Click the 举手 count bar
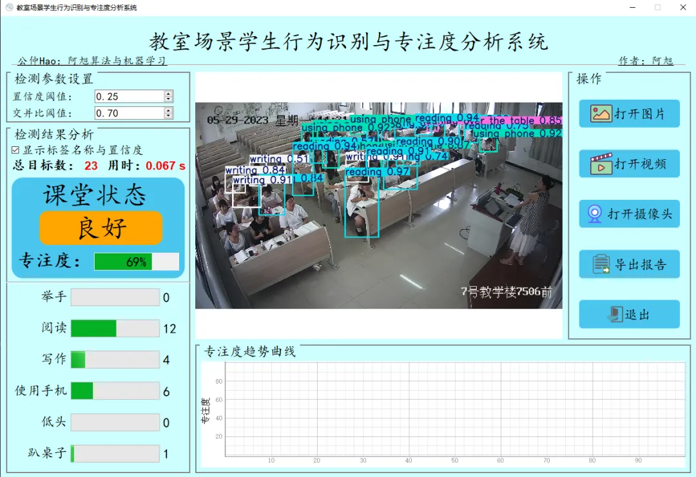This screenshot has height=477, width=696. point(115,297)
